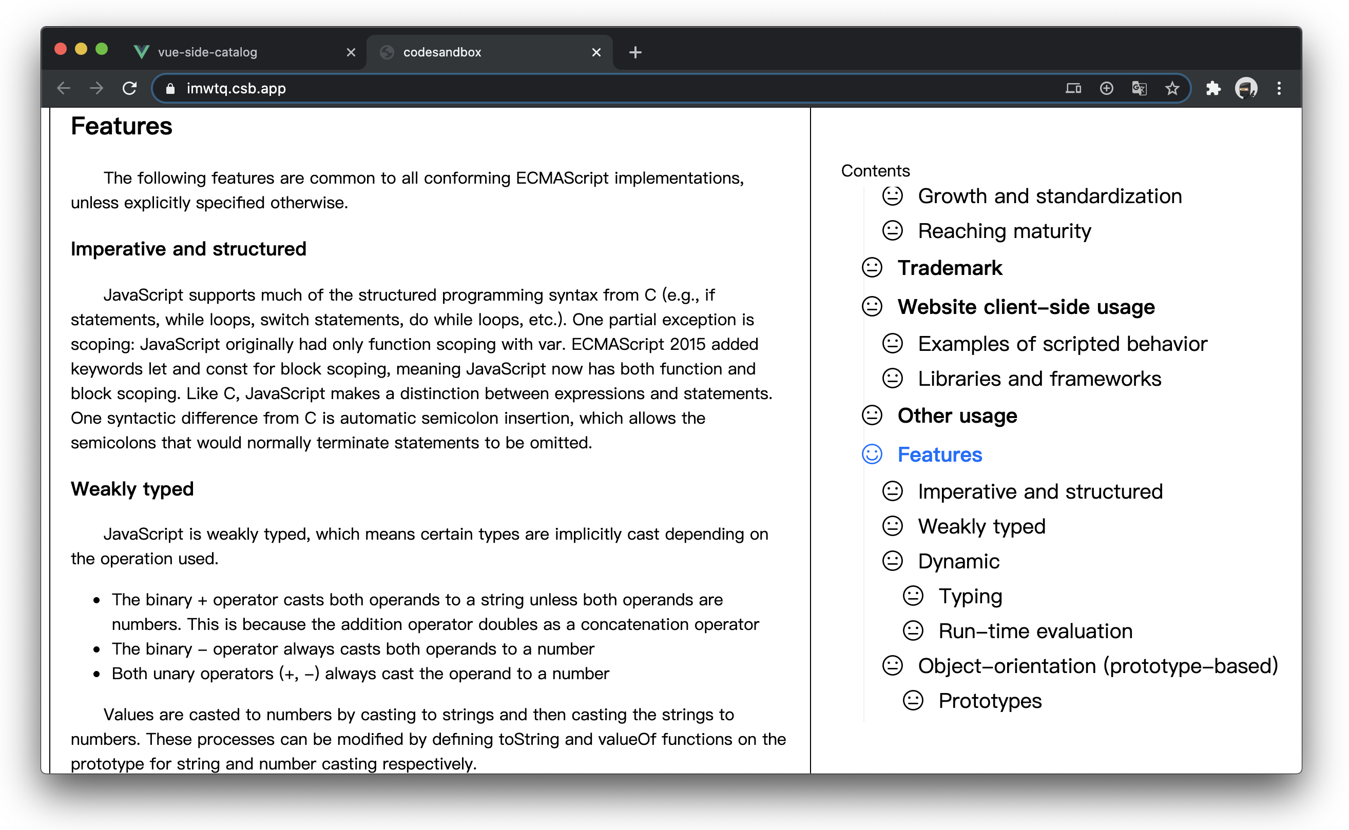Click smiley icon beside Libraries and frameworks

[x=893, y=379]
